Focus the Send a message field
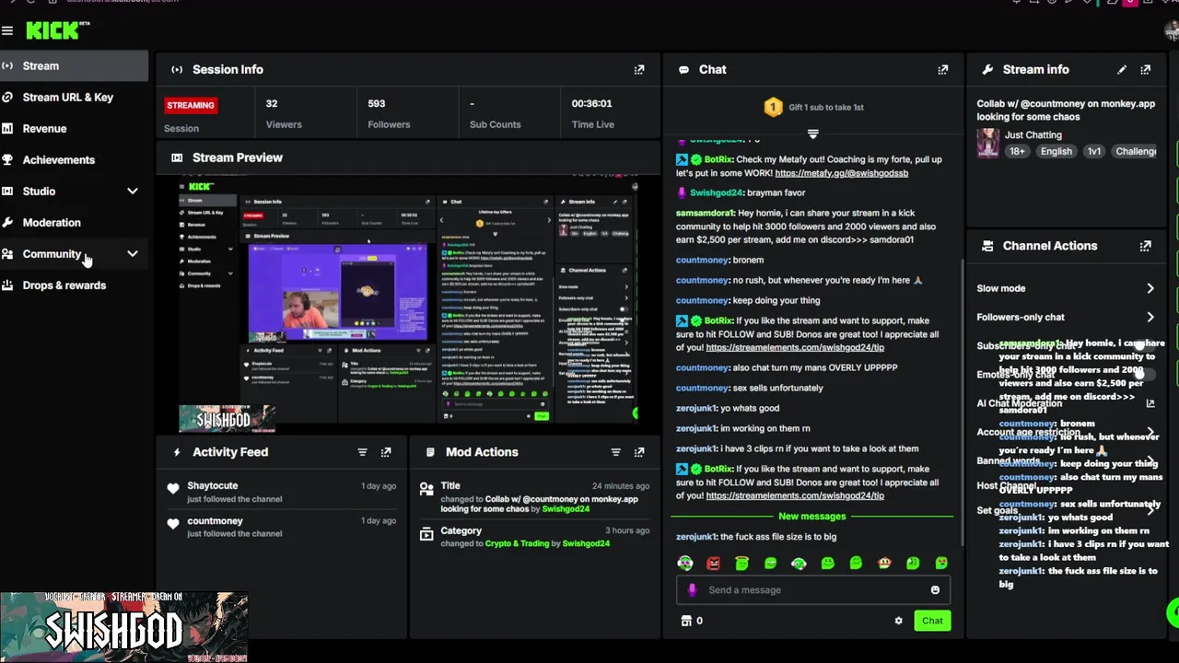This screenshot has height=663, width=1179. 812,590
